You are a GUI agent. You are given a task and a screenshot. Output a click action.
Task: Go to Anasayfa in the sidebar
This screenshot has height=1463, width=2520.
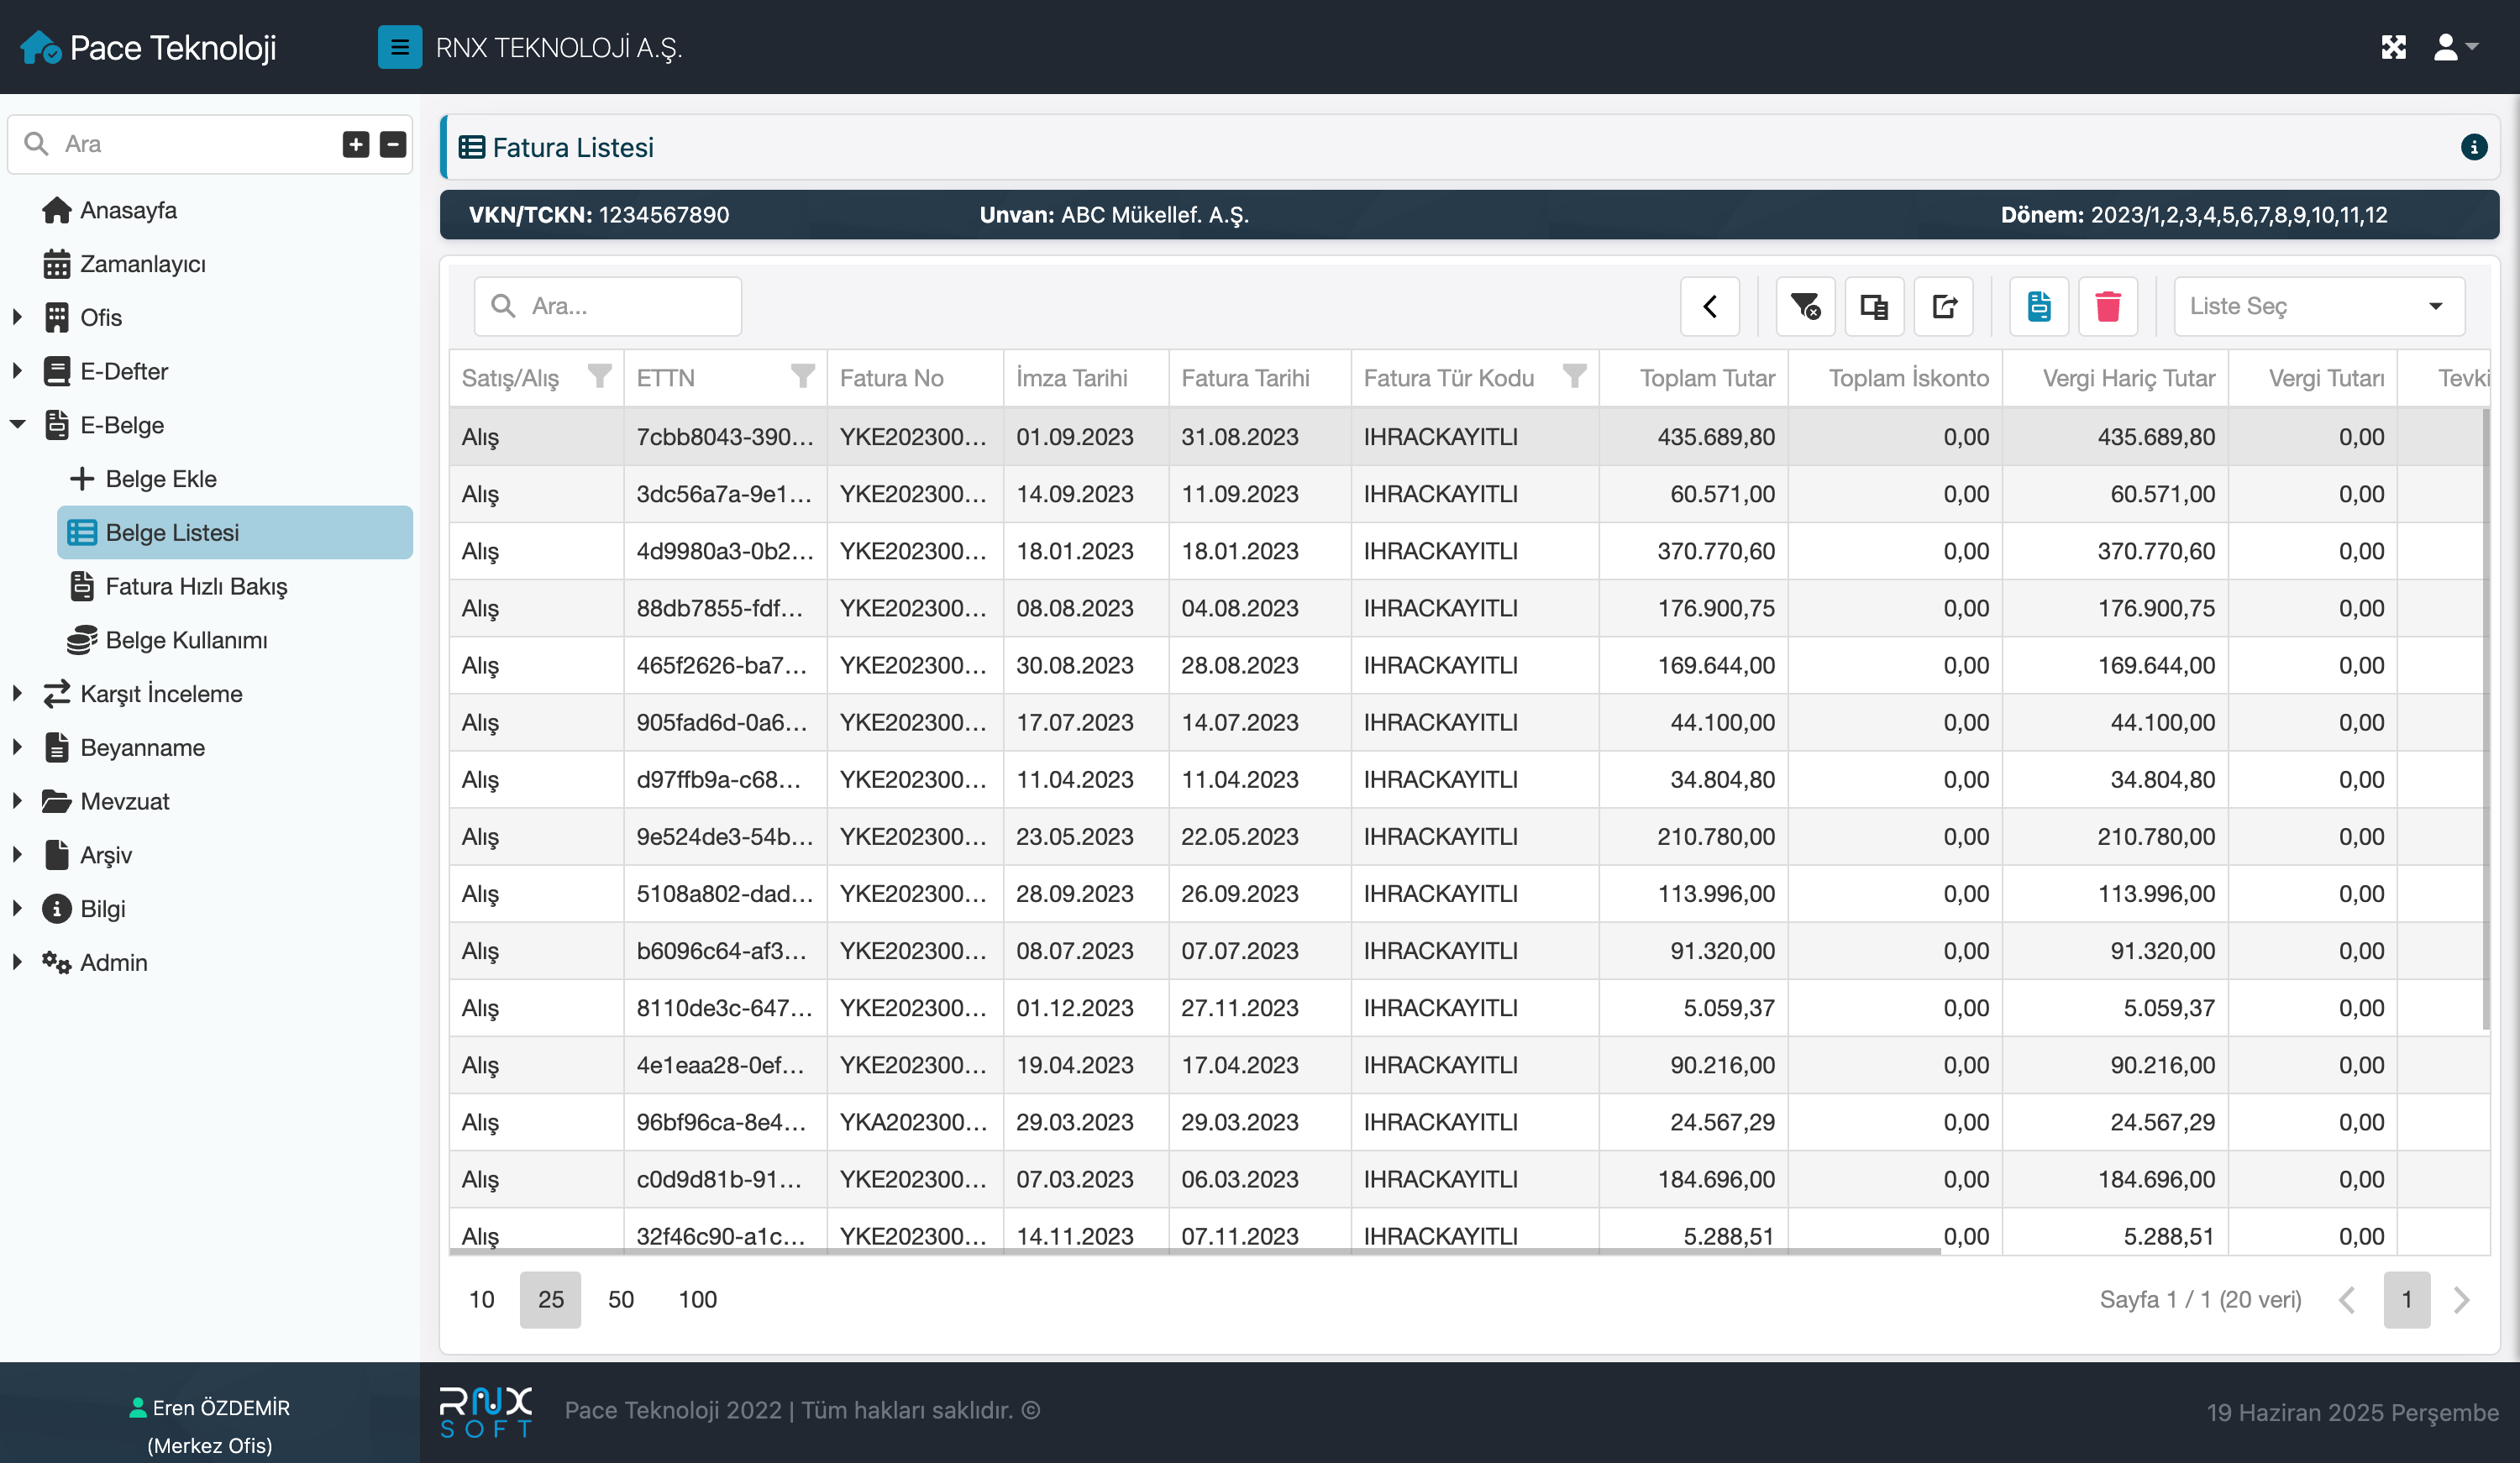[127, 210]
